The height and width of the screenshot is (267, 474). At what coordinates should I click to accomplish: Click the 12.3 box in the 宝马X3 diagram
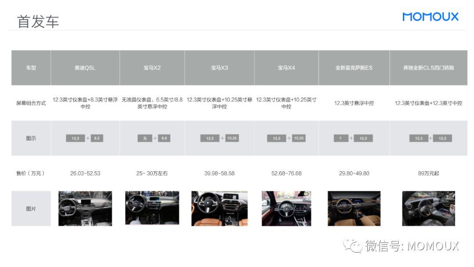[210, 138]
